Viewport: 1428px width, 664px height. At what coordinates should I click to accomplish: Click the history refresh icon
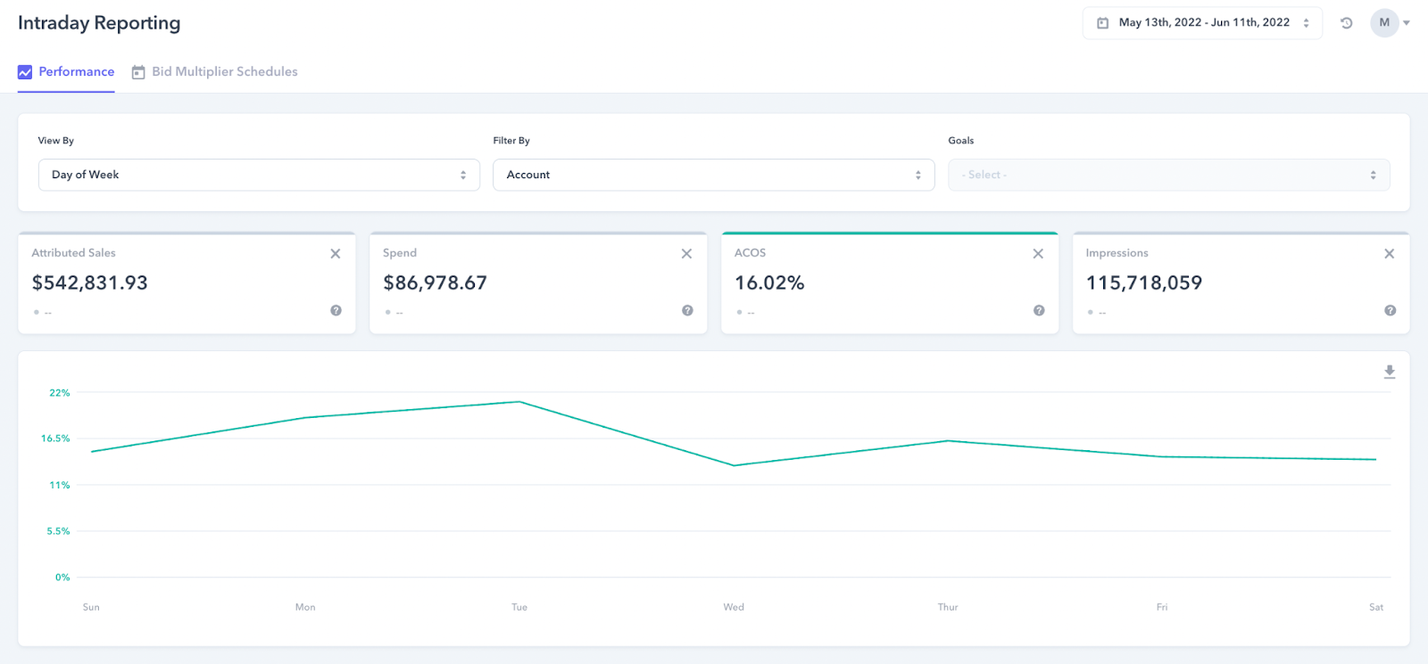coord(1347,23)
